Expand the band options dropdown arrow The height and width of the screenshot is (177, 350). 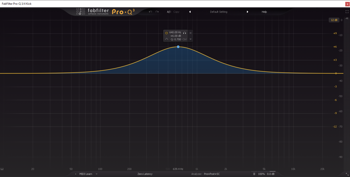click(x=190, y=39)
